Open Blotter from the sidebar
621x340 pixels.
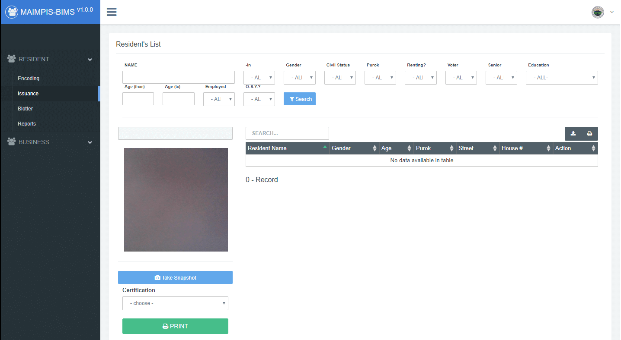pyautogui.click(x=26, y=109)
